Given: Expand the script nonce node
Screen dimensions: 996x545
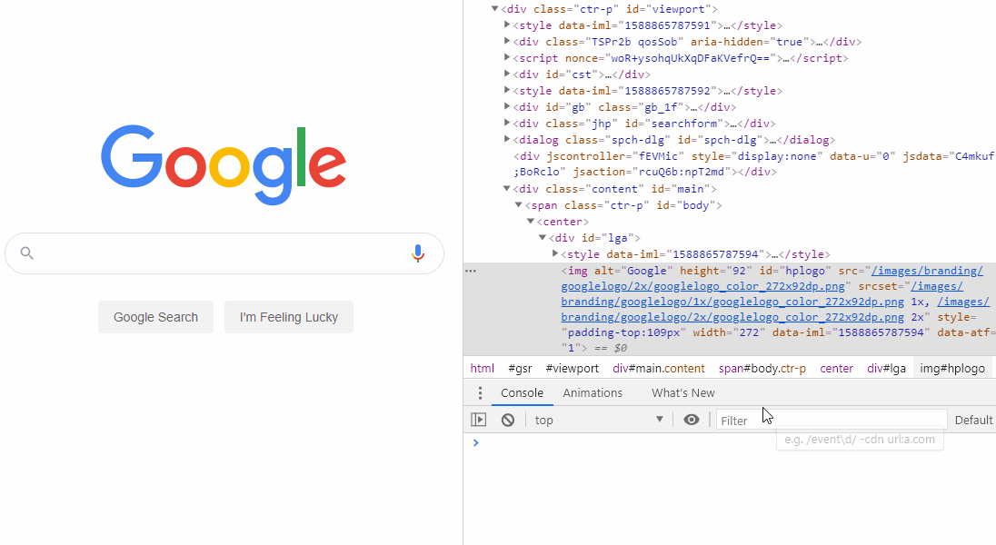Looking at the screenshot, I should [507, 58].
